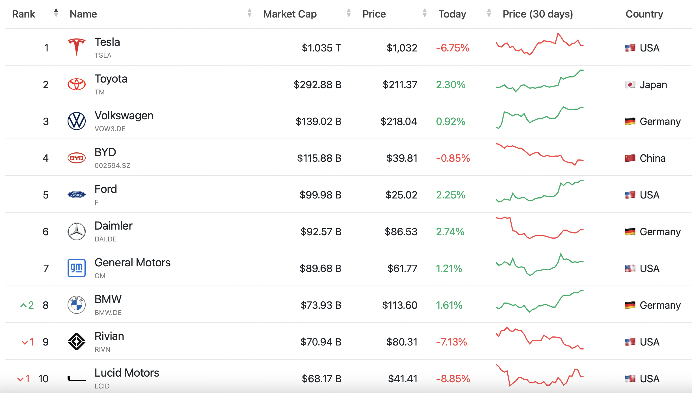The width and height of the screenshot is (692, 393).
Task: Click the USA flag in Lucid Motors row
Action: (x=630, y=379)
